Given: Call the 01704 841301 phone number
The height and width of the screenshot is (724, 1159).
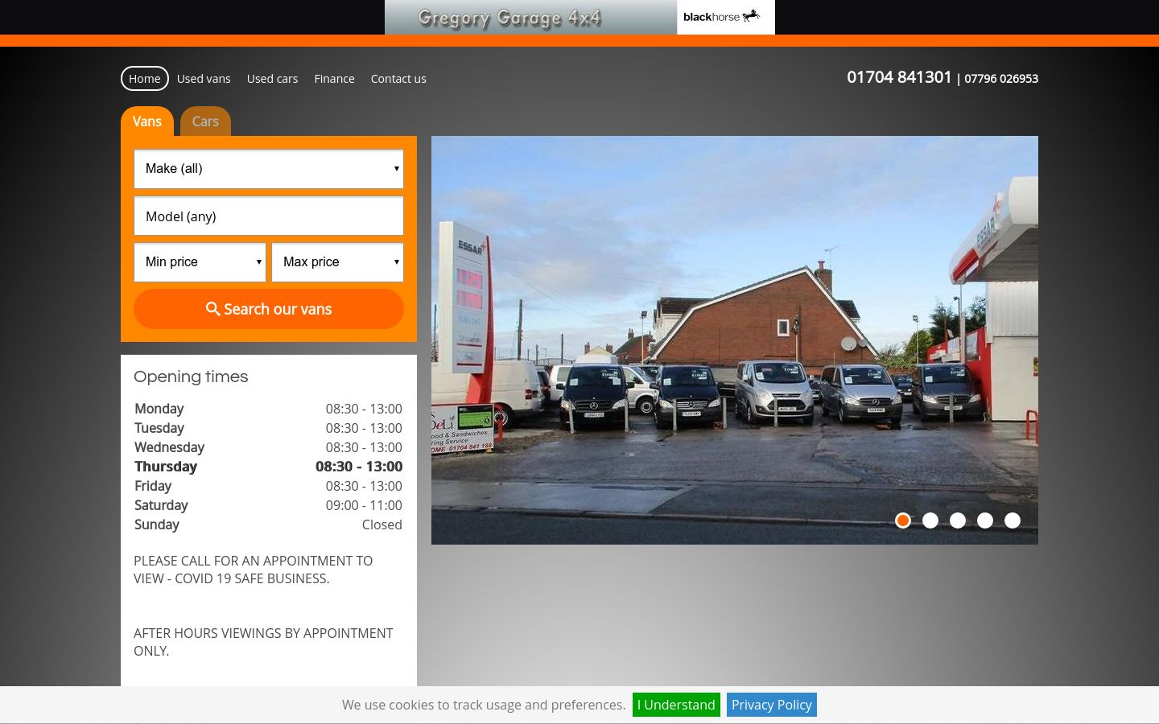Looking at the screenshot, I should pyautogui.click(x=899, y=77).
